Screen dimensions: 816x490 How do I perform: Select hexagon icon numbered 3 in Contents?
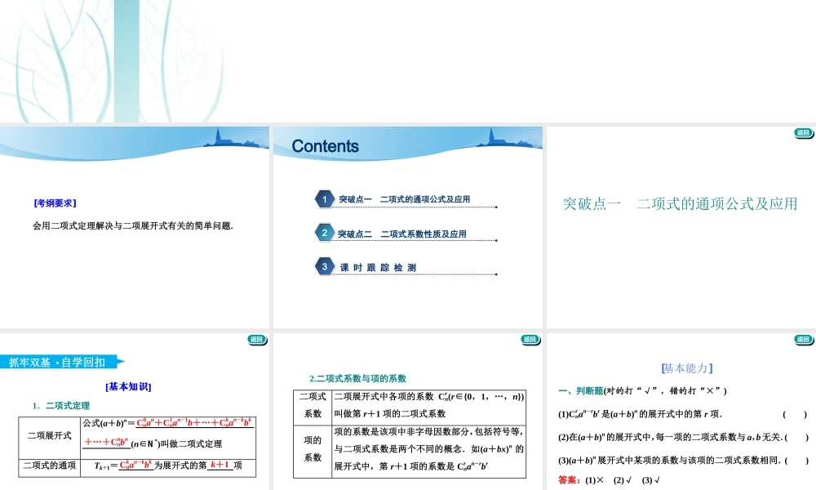[326, 266]
